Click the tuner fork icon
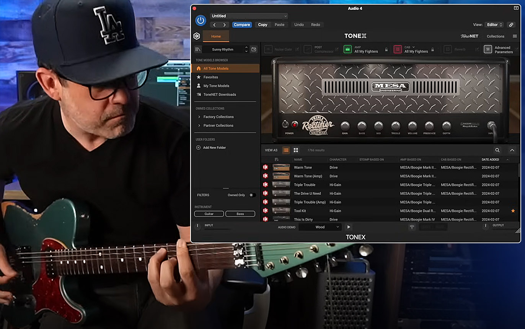 (x=412, y=227)
